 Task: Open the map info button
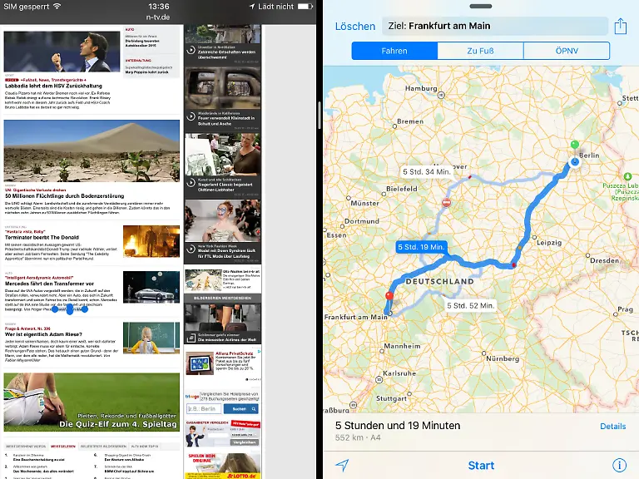(620, 465)
